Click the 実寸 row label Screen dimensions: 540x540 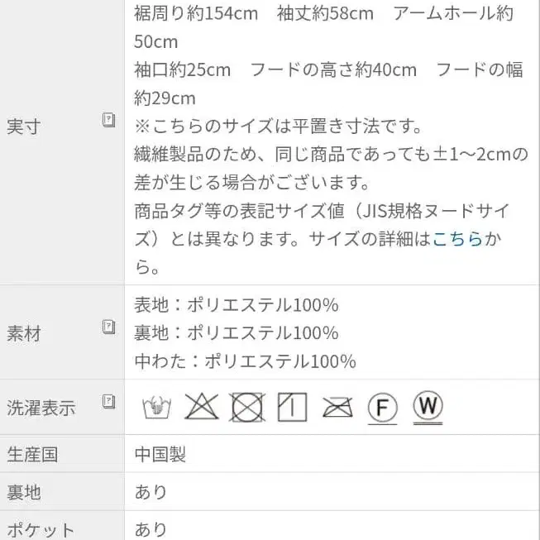(x=23, y=127)
